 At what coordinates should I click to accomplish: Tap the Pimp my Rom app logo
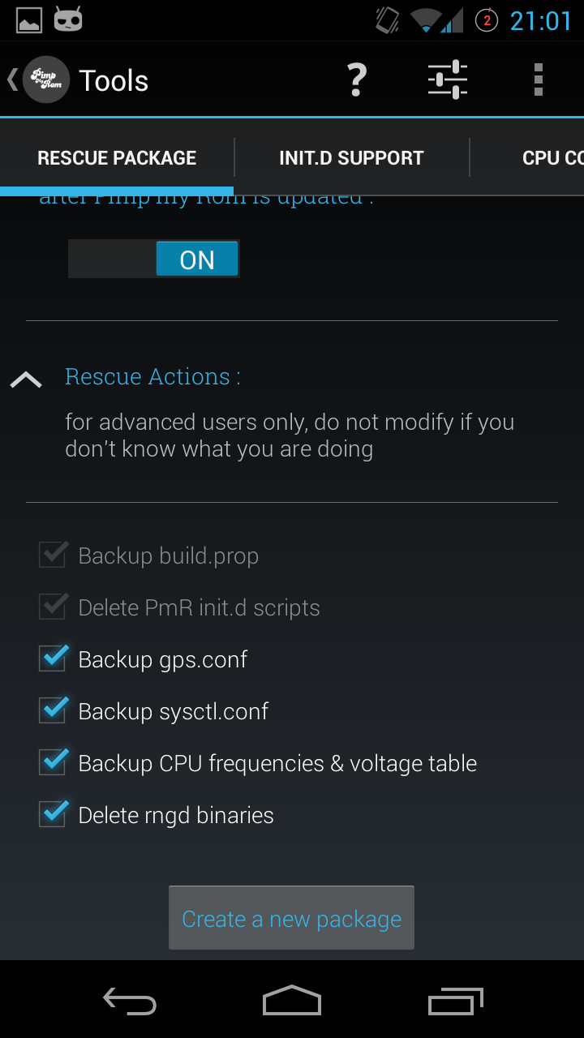(x=46, y=79)
